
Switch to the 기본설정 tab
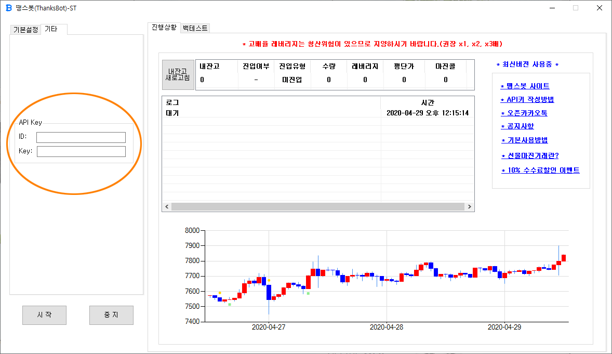click(25, 30)
